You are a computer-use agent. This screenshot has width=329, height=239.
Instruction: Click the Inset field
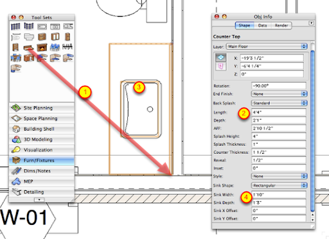279,168
